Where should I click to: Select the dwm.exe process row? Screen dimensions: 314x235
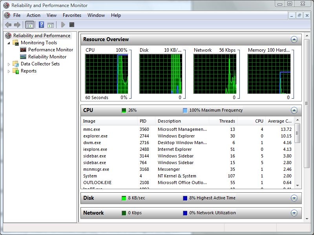click(188, 143)
